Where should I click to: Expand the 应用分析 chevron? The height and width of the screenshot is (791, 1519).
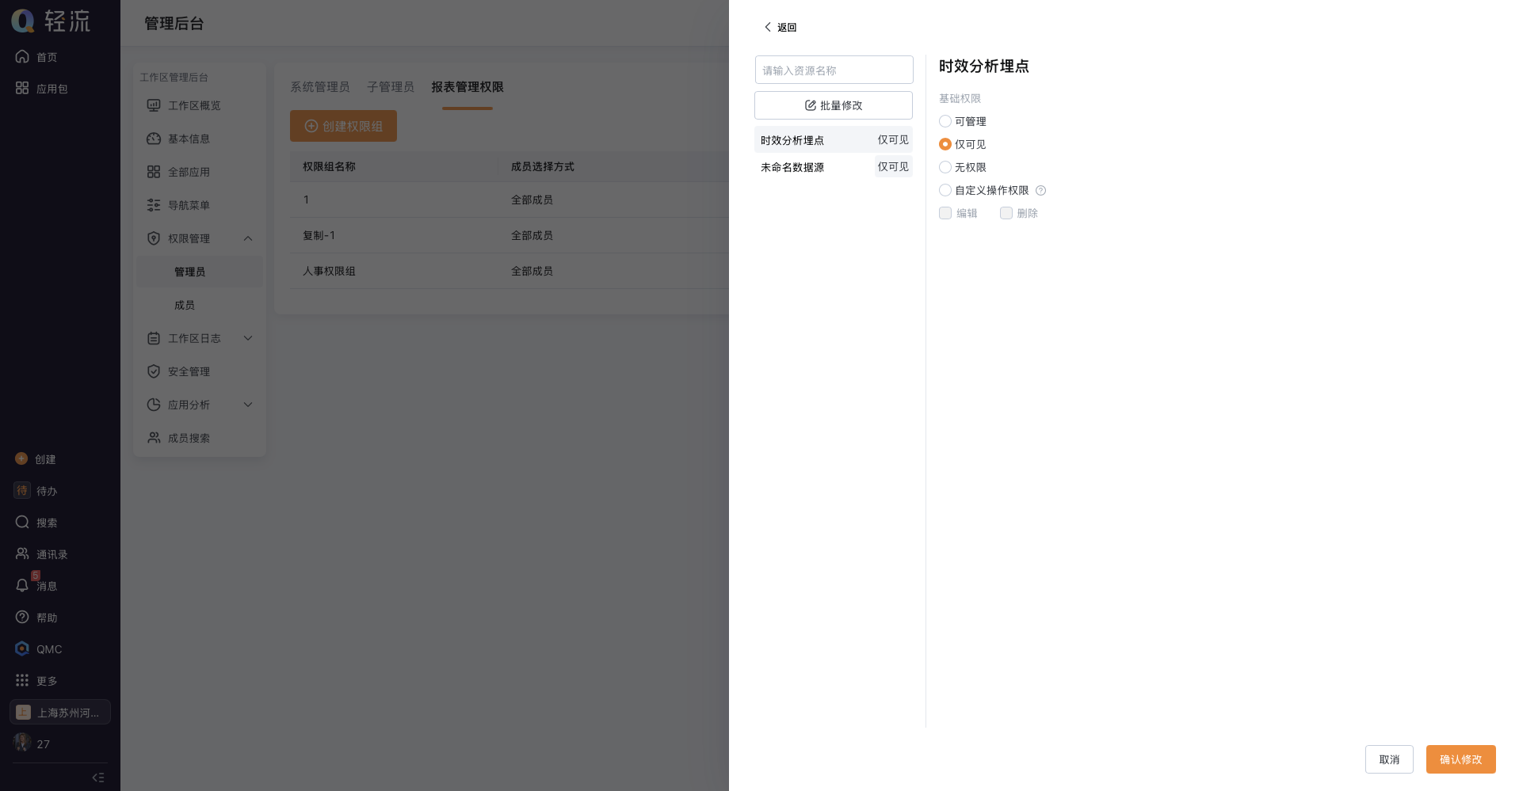tap(248, 405)
